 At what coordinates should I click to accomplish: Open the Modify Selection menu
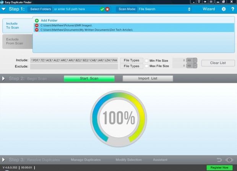128,160
